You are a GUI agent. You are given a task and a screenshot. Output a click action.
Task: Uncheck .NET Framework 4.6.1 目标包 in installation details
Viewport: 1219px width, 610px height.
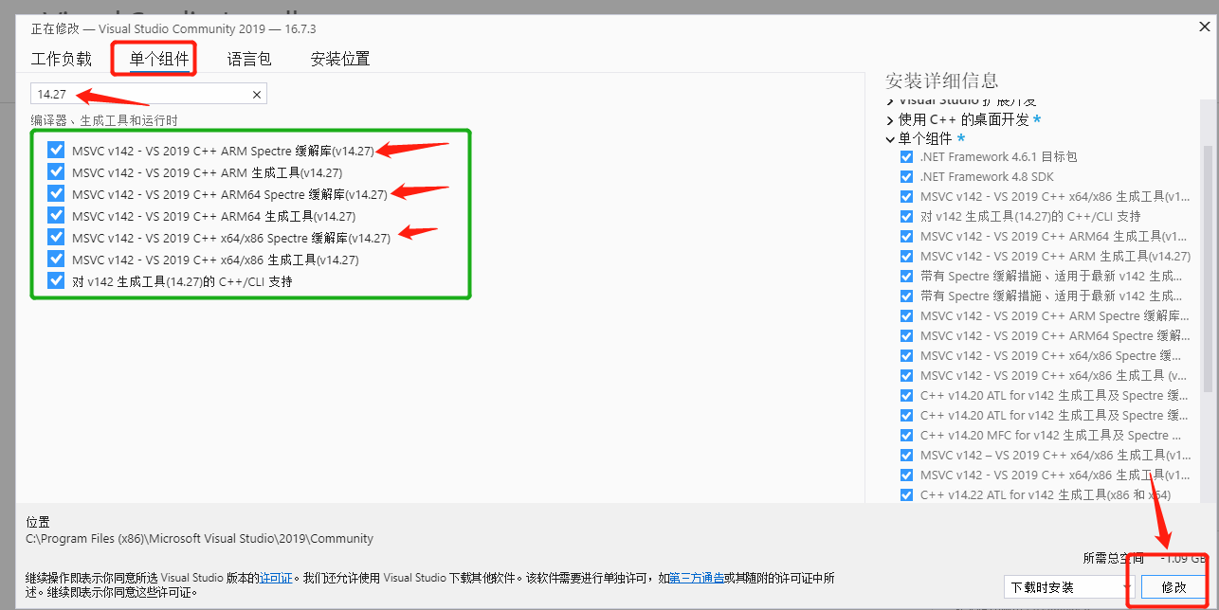click(x=906, y=156)
